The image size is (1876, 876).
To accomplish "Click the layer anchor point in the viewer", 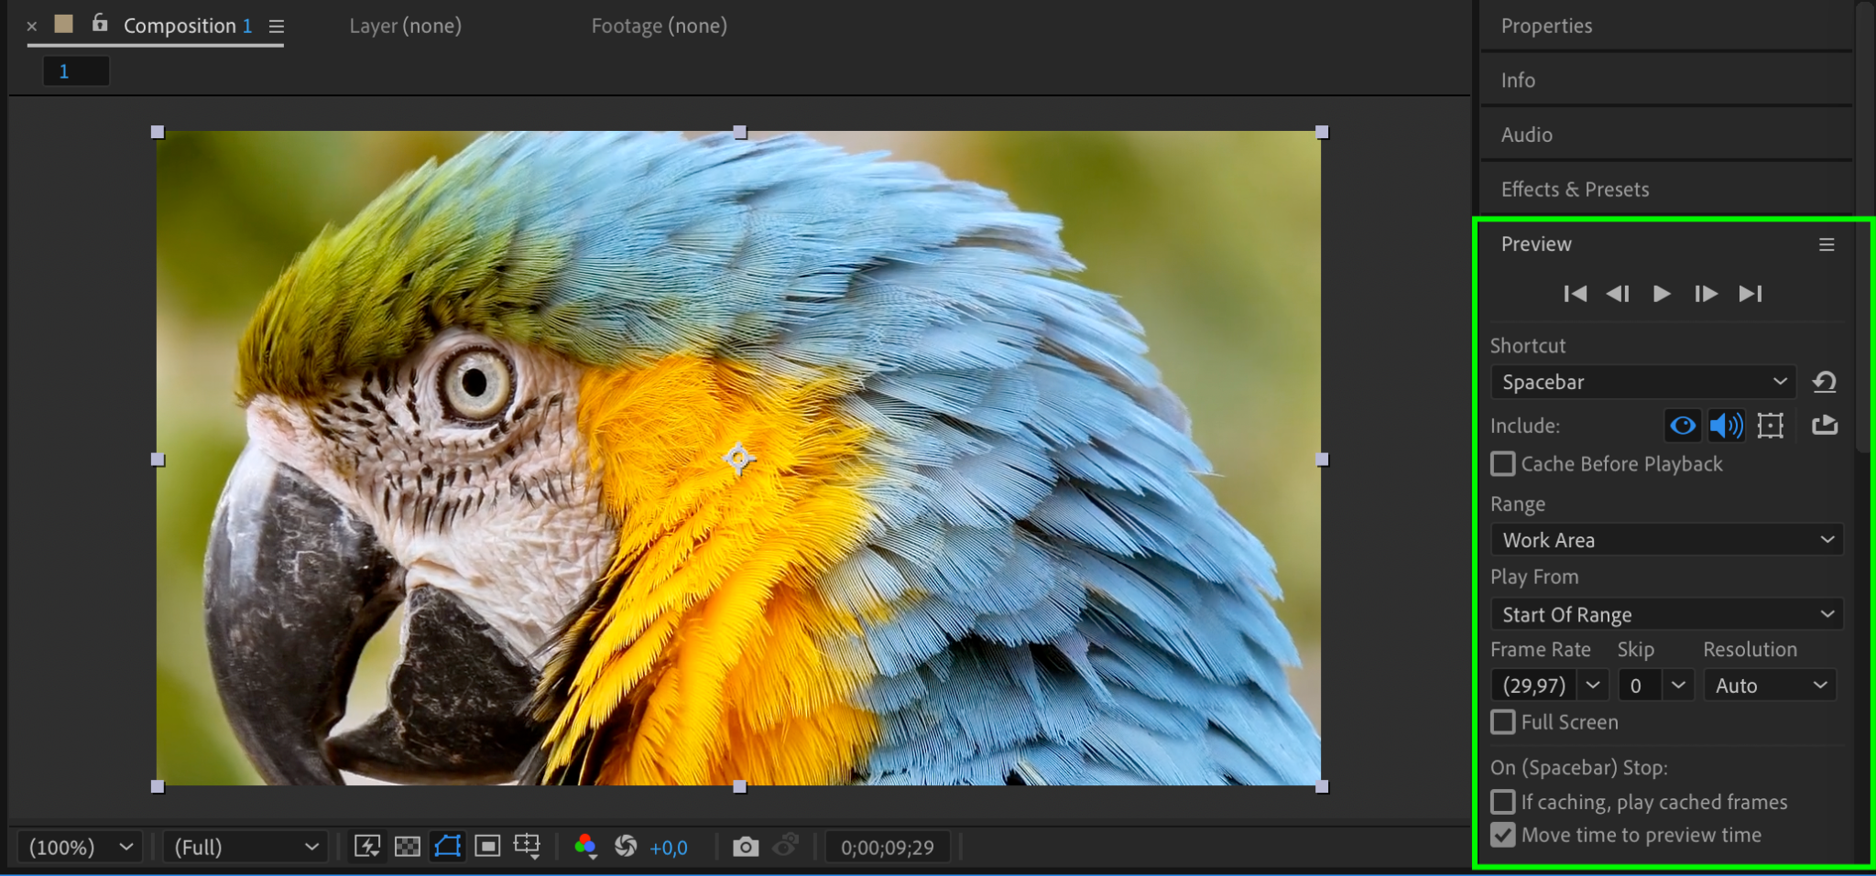I will tap(738, 458).
